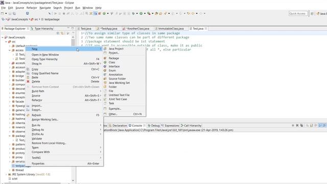327x184 pixels.
Task: Expand the hashing package node
Action: tap(10, 114)
